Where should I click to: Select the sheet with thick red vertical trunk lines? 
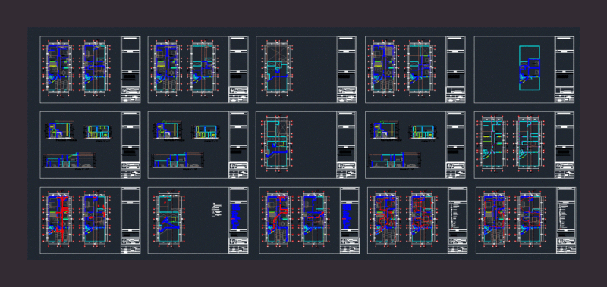click(90, 220)
